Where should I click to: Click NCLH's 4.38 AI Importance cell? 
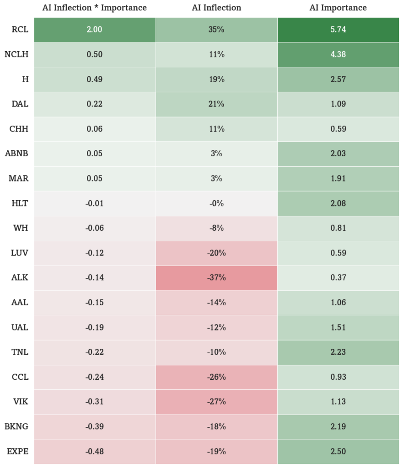pyautogui.click(x=338, y=55)
